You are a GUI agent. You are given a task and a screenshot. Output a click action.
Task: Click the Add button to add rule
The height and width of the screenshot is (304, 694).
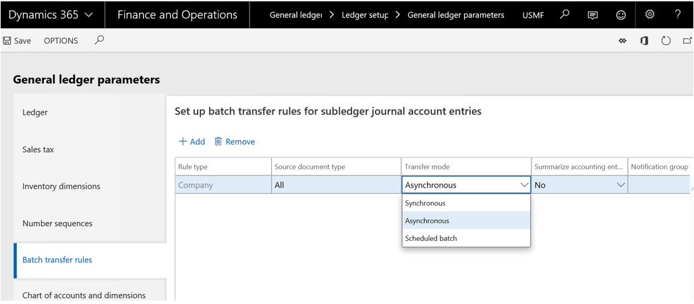192,141
